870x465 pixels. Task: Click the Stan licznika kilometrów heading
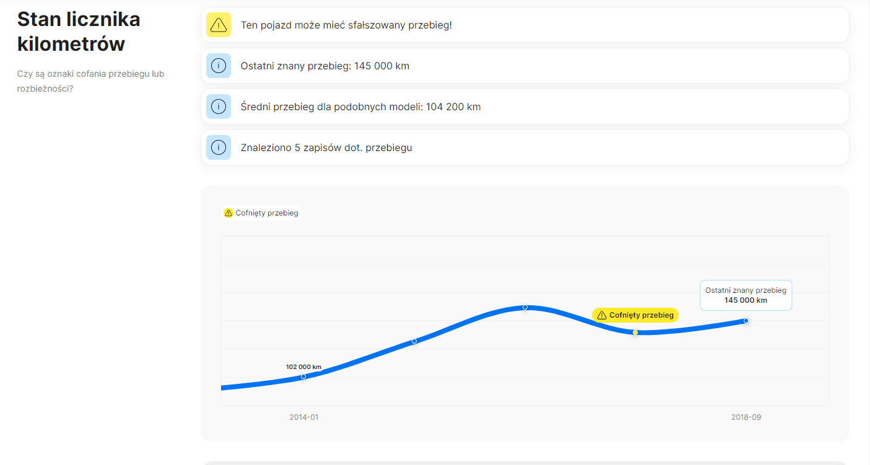[79, 32]
